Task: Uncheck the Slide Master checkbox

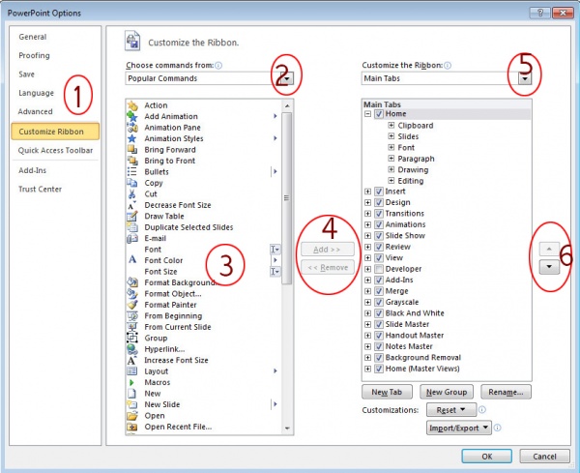Action: 379,325
